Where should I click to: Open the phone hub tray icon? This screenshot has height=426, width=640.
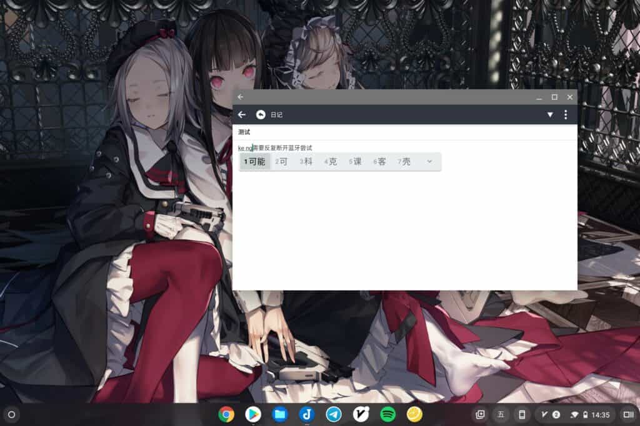(x=522, y=415)
